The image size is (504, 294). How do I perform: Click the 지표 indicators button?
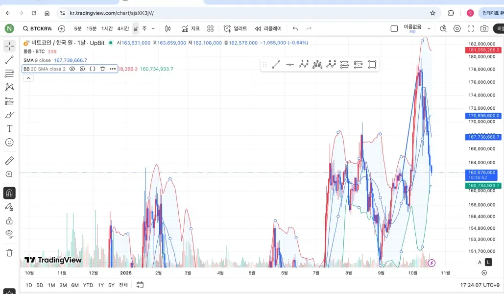pos(191,28)
